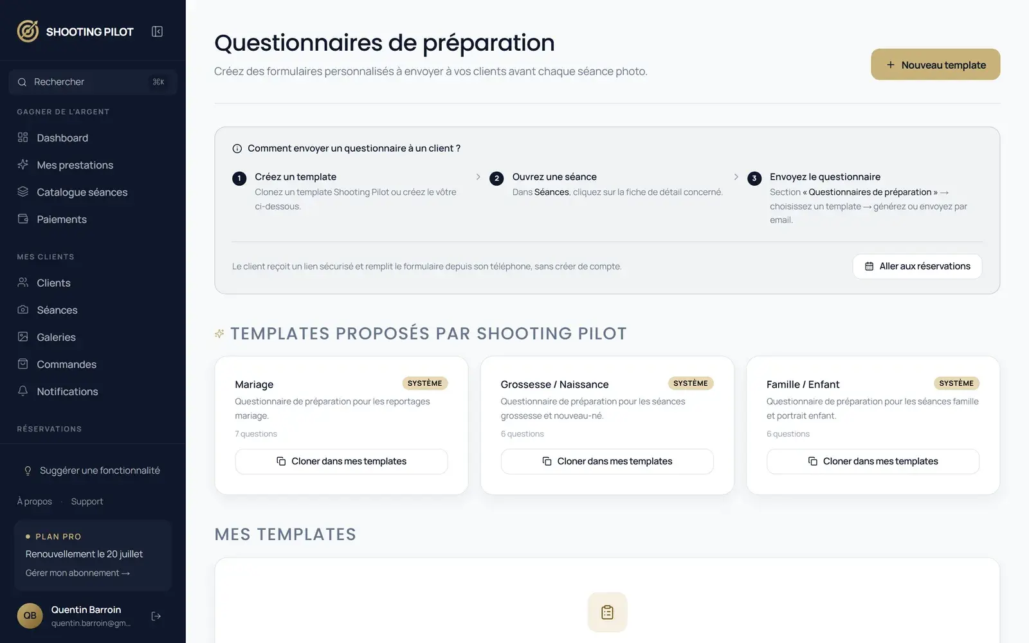The image size is (1029, 643).
Task: Click the Mes prestations sparkle icon
Action: 23,165
